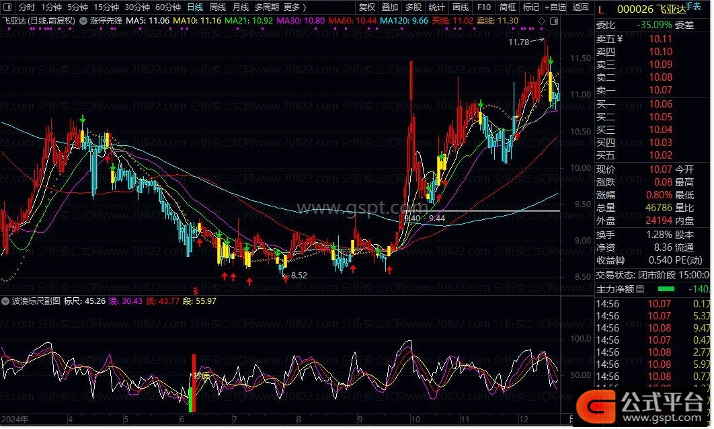Click the 总量 value 46786
714x429 pixels.
(658, 208)
